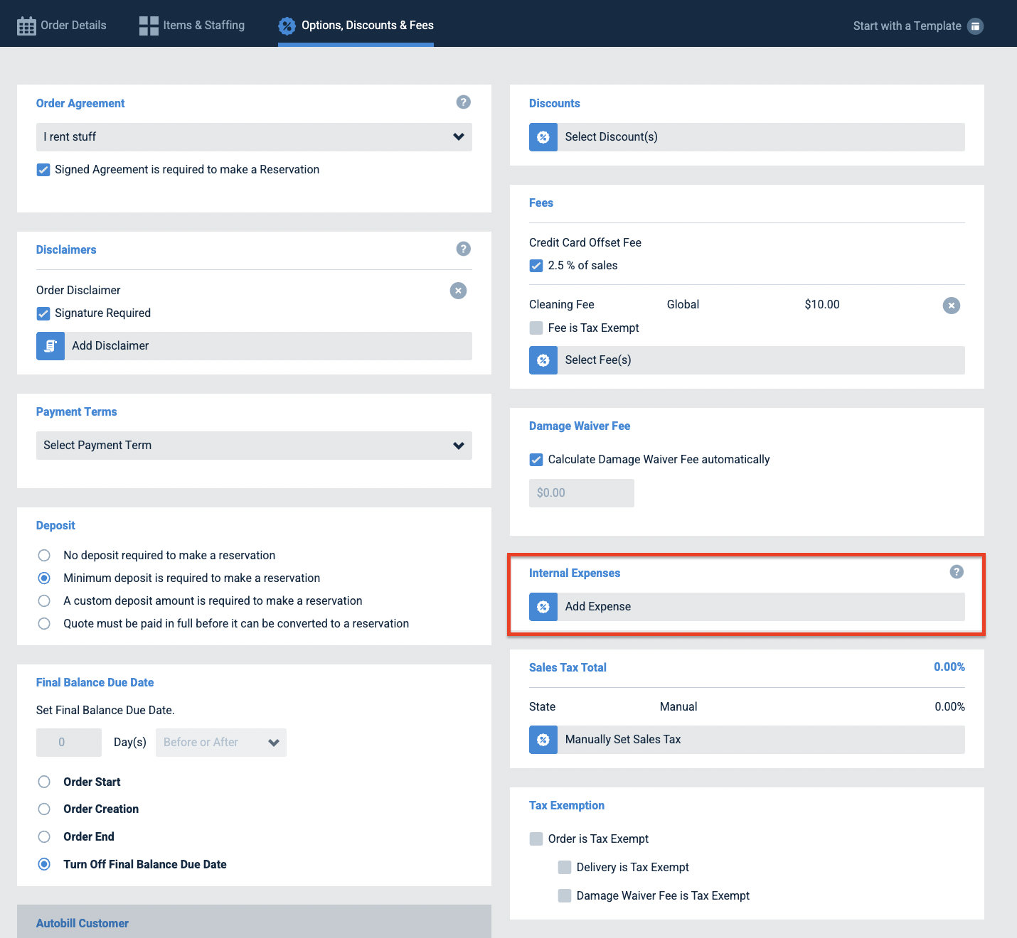Uncheck Signature Required for Order Disclaimer
Screen dimensions: 1017x938
[43, 313]
